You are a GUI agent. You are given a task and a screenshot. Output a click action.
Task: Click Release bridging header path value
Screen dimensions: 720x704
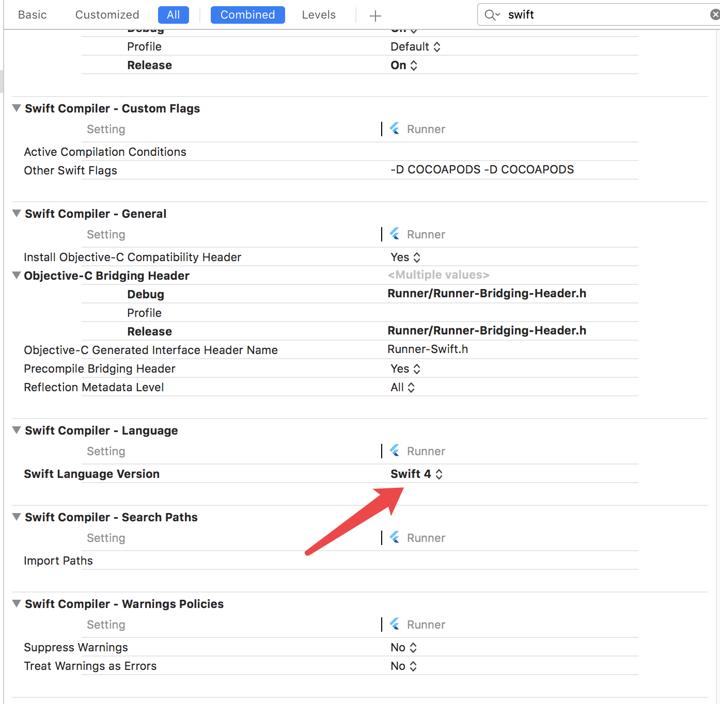[x=487, y=330]
